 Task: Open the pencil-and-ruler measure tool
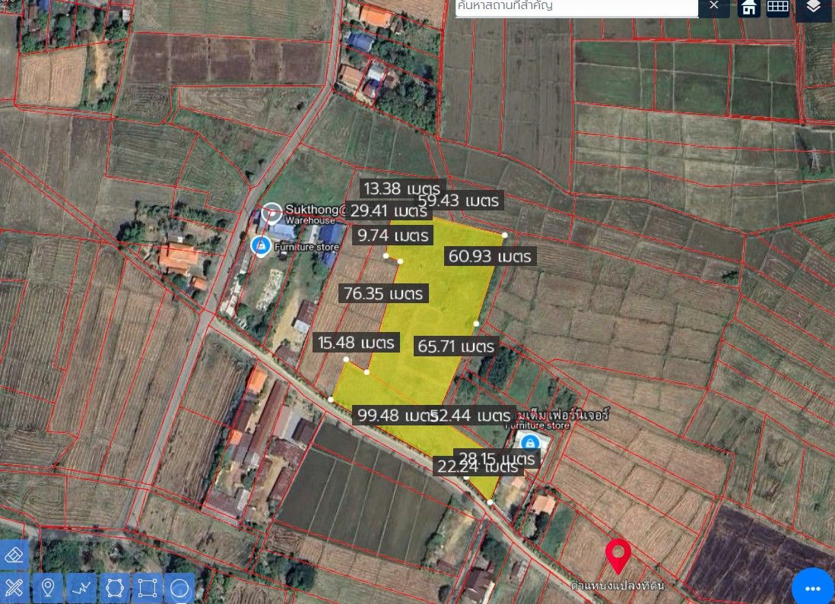click(x=14, y=587)
